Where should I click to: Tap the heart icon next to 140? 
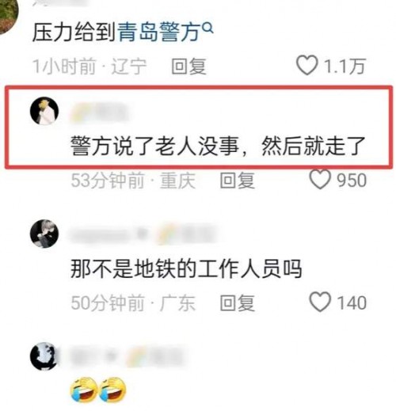click(320, 302)
